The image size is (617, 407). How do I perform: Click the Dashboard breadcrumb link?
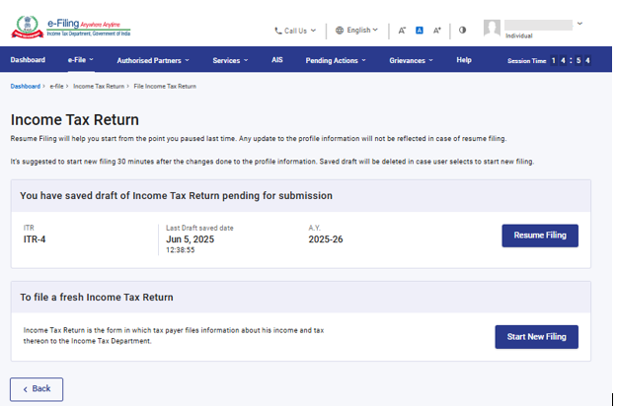click(x=26, y=87)
